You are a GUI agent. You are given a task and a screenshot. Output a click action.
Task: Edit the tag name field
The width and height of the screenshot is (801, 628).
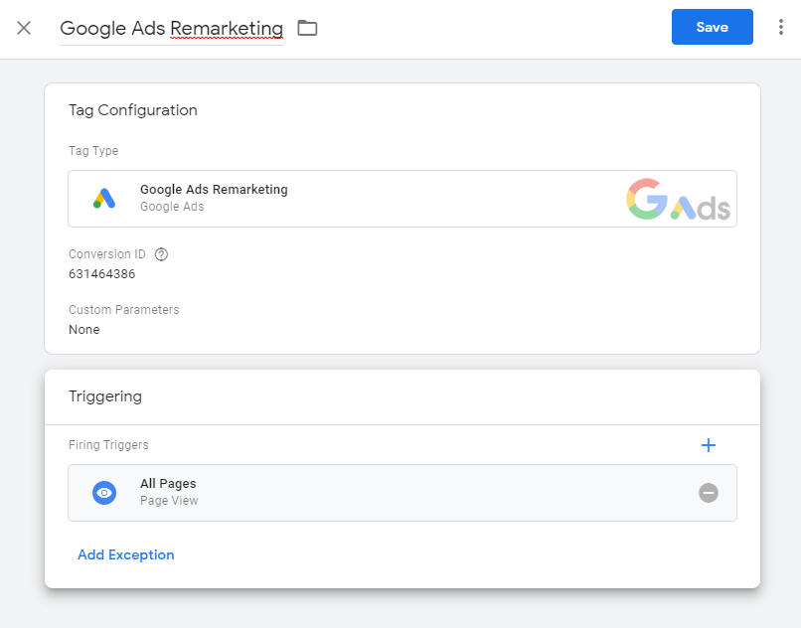[x=171, y=28]
